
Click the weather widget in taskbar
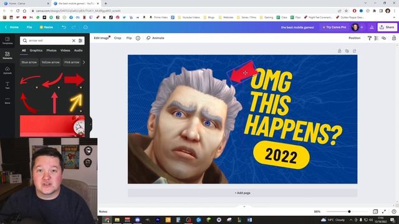(x=333, y=220)
